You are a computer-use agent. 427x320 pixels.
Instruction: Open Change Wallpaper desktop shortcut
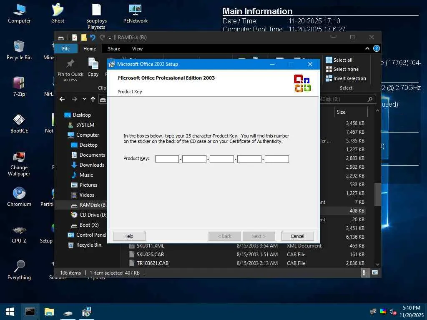click(x=19, y=163)
